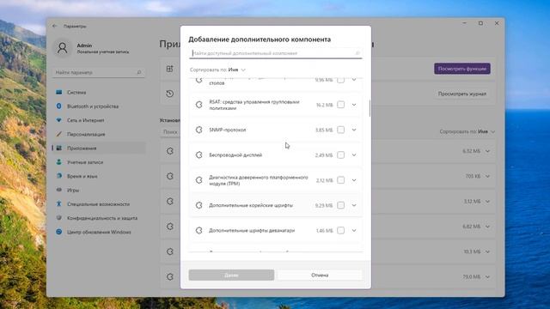Expand the 705 КБ installed item
The image size is (550, 309).
coord(487,176)
